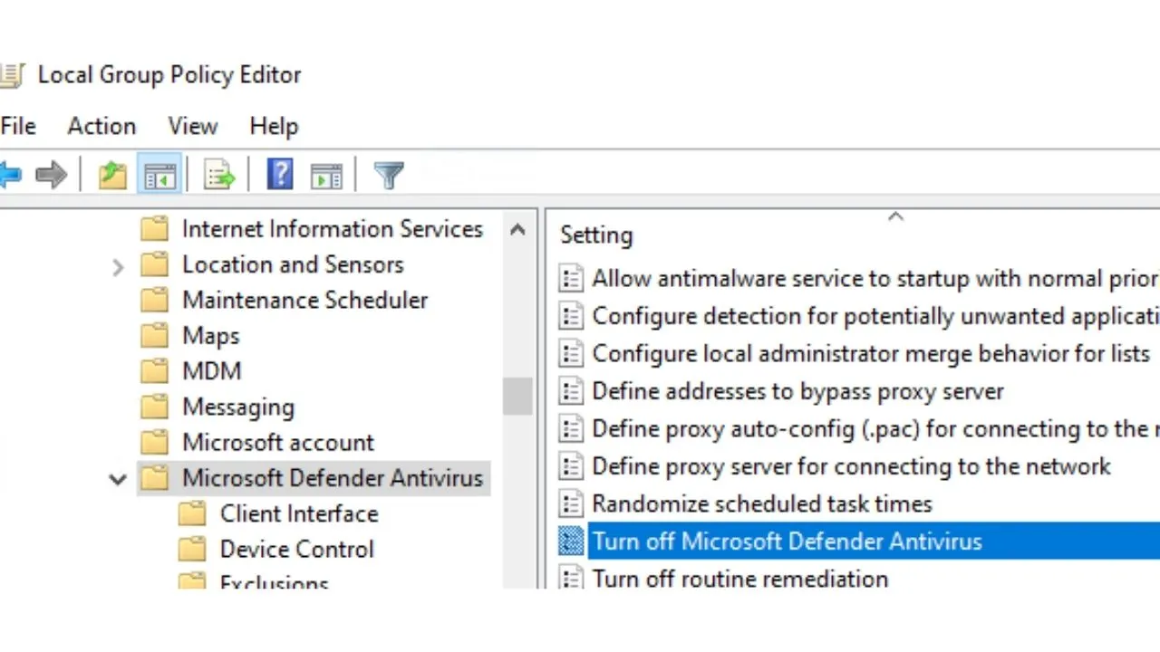Open the View menu
Screen dimensions: 1160x652
[x=192, y=126]
